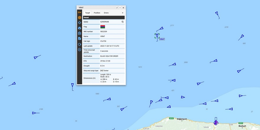Click the Doğanyurt town label
Viewport: 260px width, 130px height.
click(182, 119)
